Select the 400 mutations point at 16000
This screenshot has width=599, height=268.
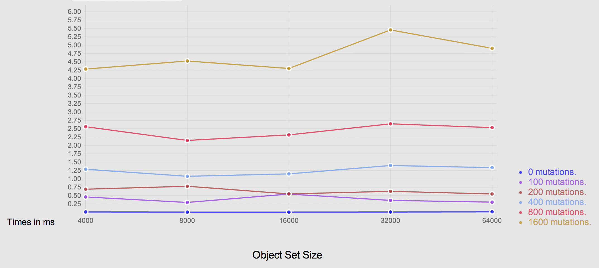[289, 174]
